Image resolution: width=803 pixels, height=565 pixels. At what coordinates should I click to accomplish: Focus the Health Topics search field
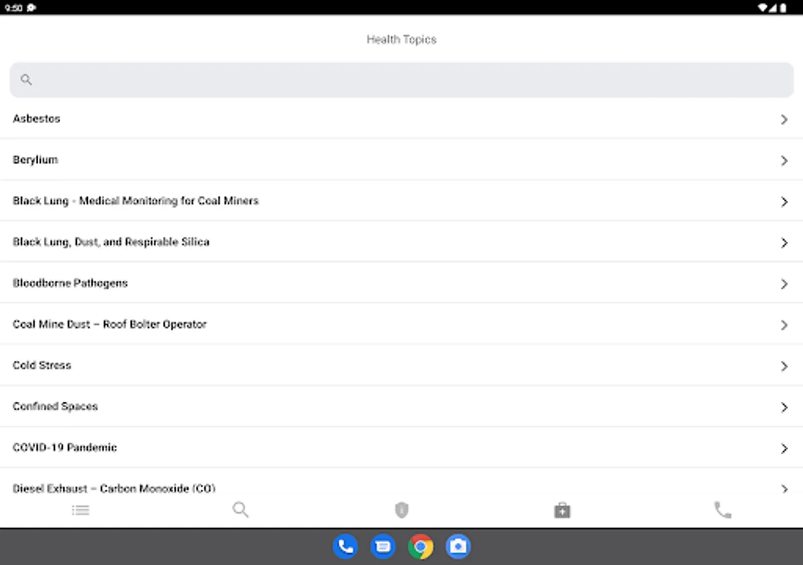(x=401, y=80)
